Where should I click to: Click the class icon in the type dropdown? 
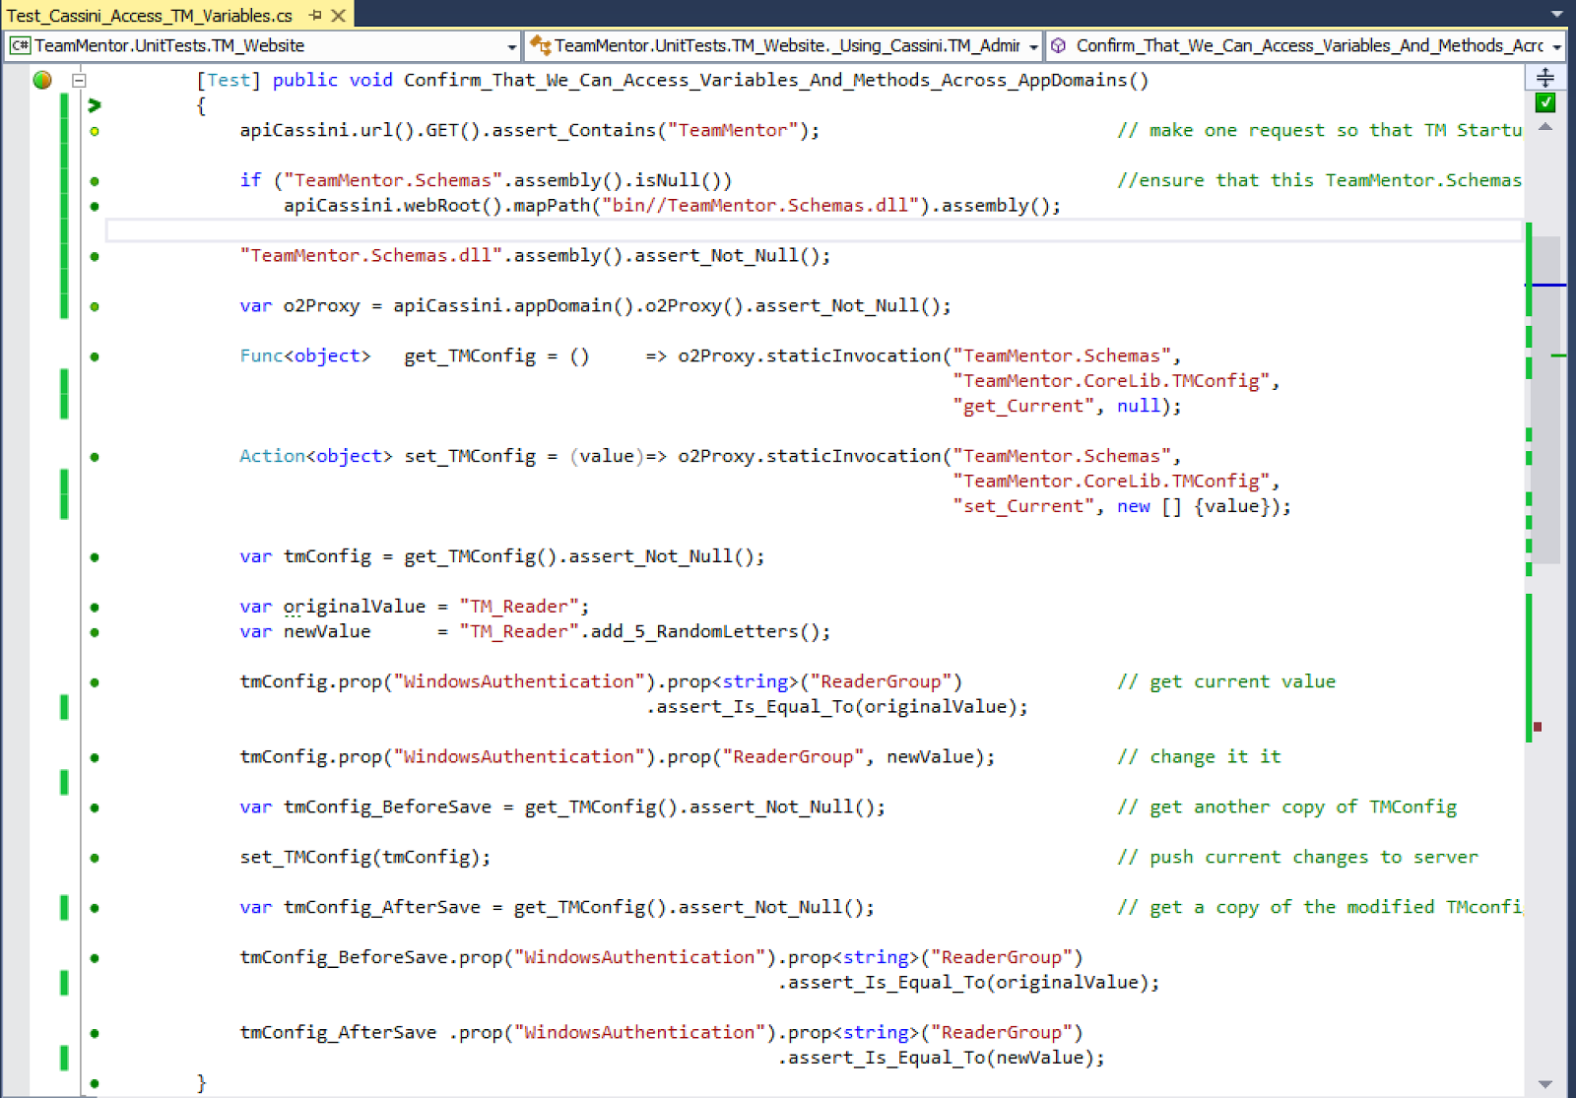point(540,45)
